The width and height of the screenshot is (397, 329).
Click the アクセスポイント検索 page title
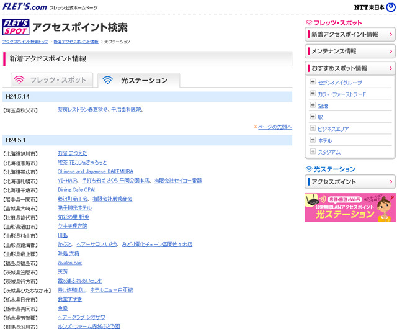pyautogui.click(x=80, y=27)
